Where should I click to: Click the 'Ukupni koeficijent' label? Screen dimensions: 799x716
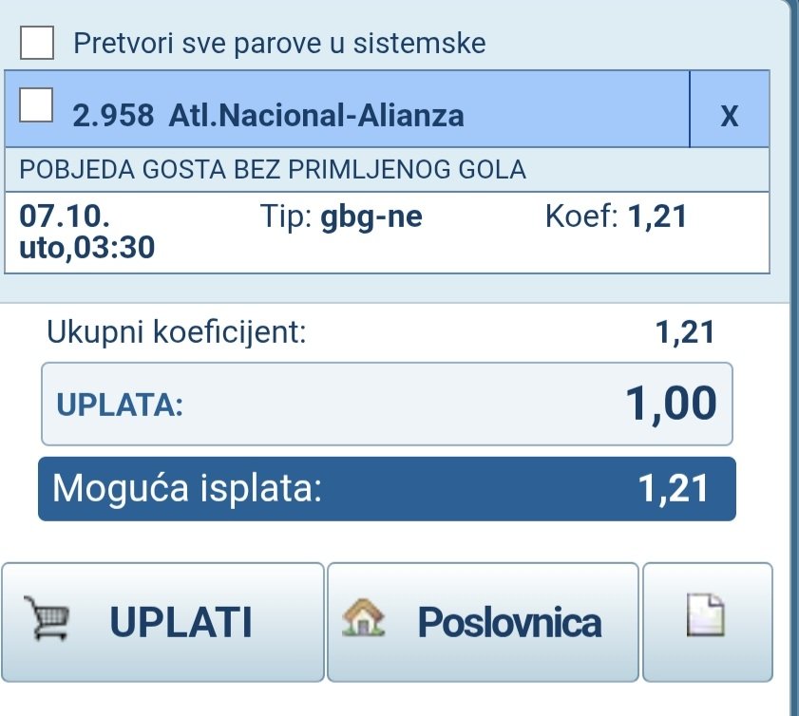click(x=177, y=332)
